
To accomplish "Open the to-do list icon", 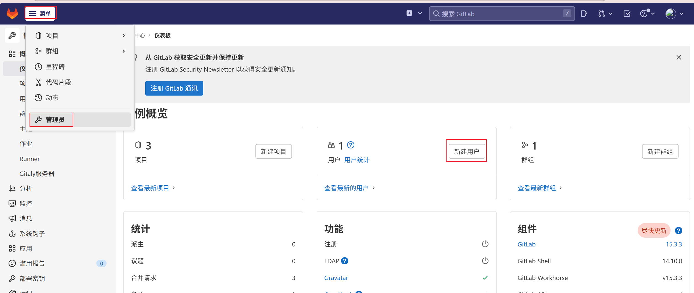I will point(627,13).
